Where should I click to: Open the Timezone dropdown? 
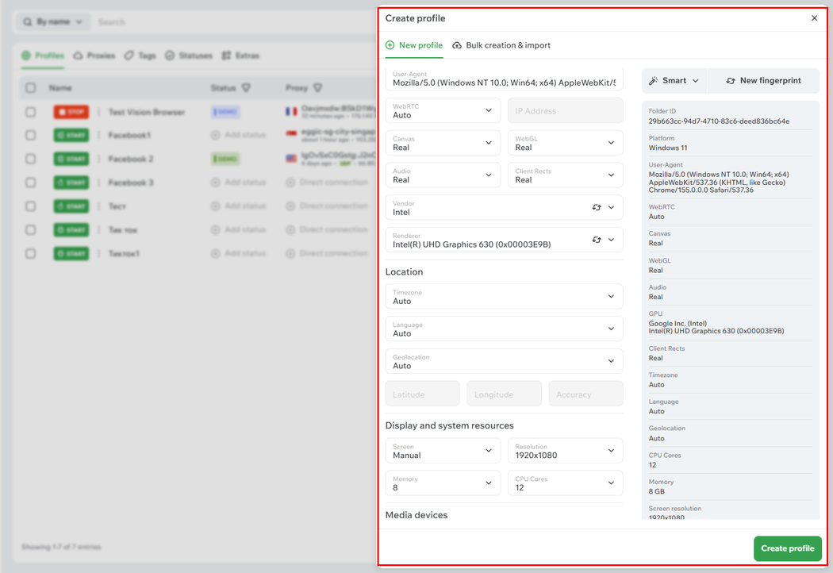pos(504,297)
